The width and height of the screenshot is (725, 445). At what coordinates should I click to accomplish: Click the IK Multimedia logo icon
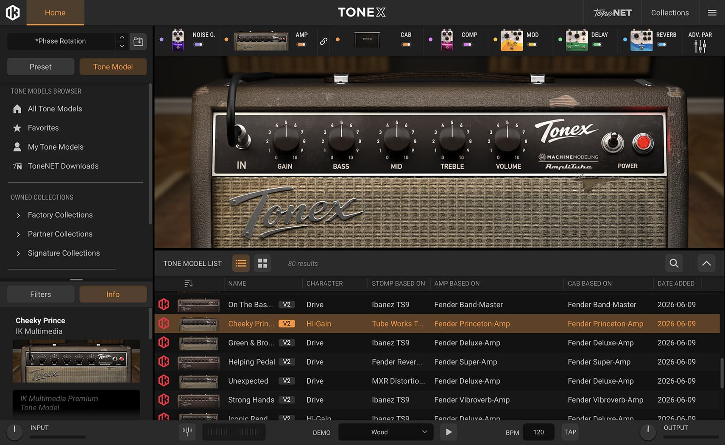[x=13, y=13]
